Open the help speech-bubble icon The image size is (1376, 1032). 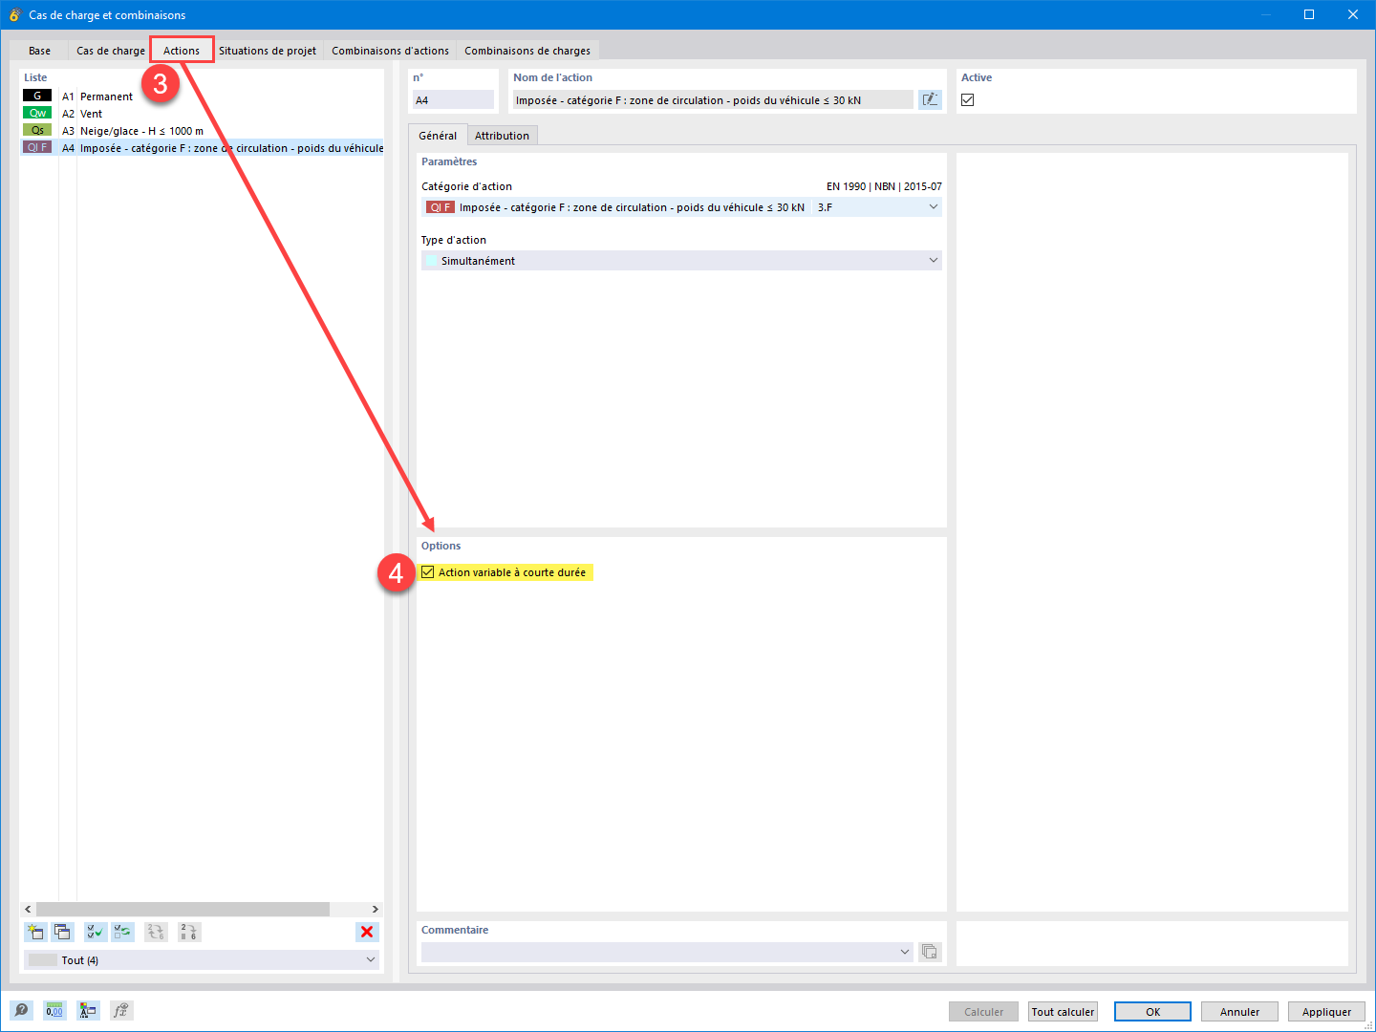[21, 1010]
